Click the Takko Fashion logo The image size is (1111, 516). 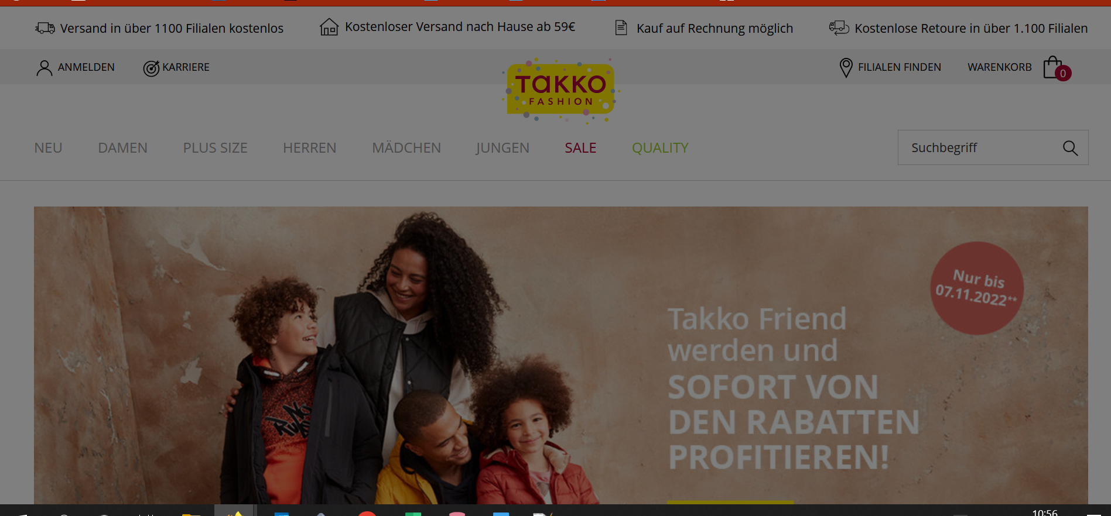point(560,90)
